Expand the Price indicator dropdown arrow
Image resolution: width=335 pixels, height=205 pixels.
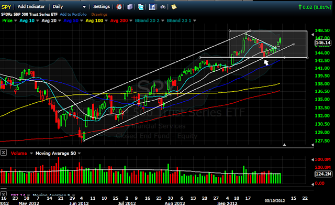tap(15, 21)
